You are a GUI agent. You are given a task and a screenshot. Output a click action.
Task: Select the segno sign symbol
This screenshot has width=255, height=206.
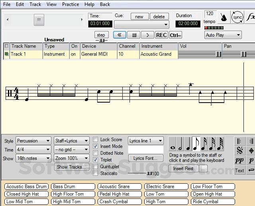[x=239, y=151]
